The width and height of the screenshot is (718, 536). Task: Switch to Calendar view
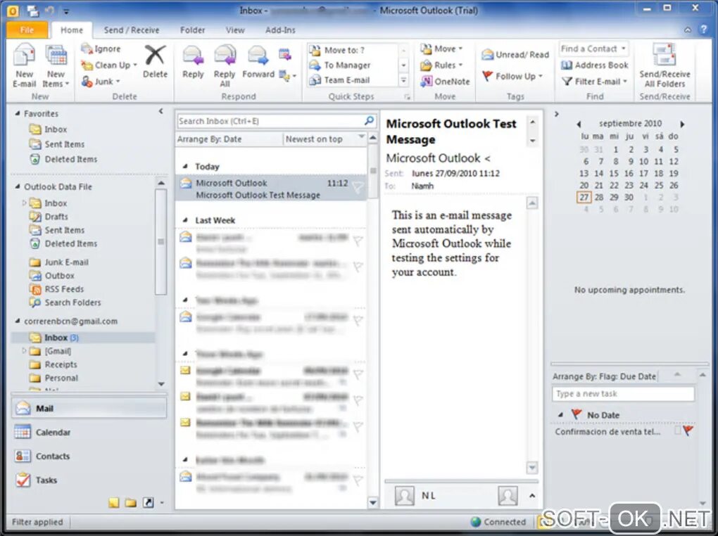coord(89,432)
